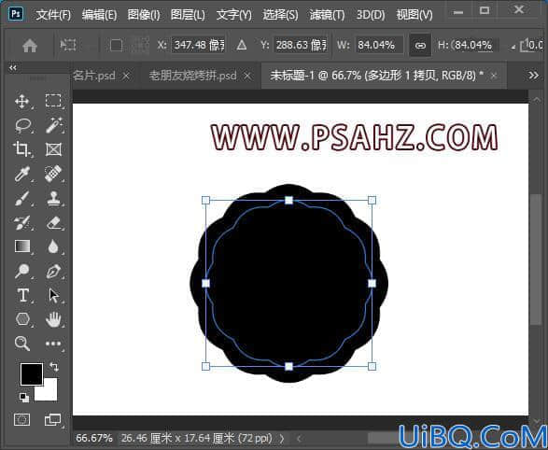
Task: Select the Eyedropper tool
Action: (x=22, y=174)
